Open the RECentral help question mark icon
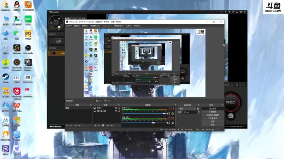The width and height of the screenshot is (284, 159). pyautogui.click(x=225, y=12)
